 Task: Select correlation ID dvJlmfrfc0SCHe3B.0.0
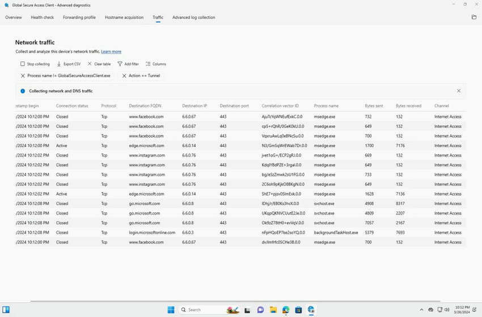(281, 242)
